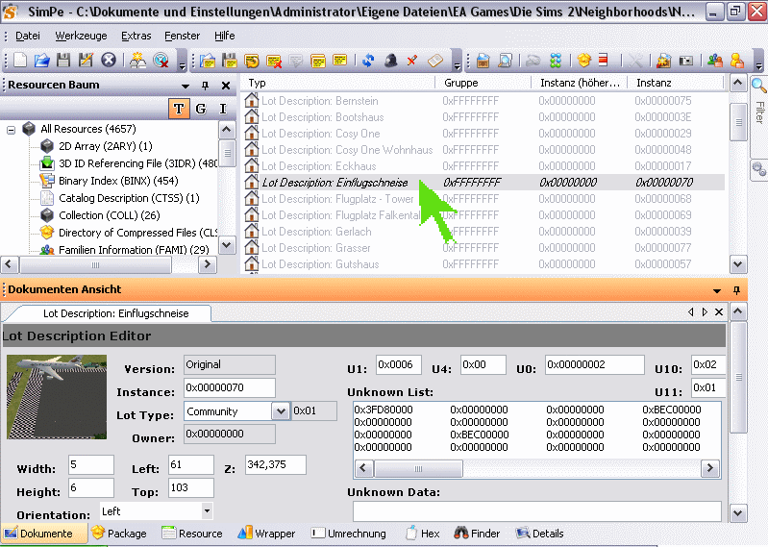Click the Width input field

[x=90, y=465]
